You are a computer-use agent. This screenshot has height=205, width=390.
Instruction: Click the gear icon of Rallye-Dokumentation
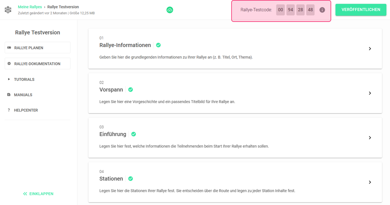(9, 64)
